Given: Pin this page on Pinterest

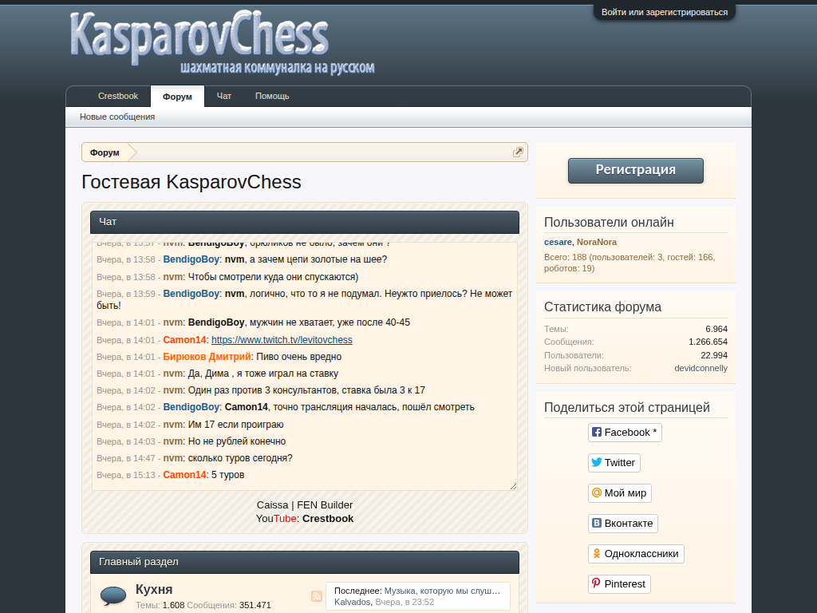Looking at the screenshot, I should (x=597, y=583).
